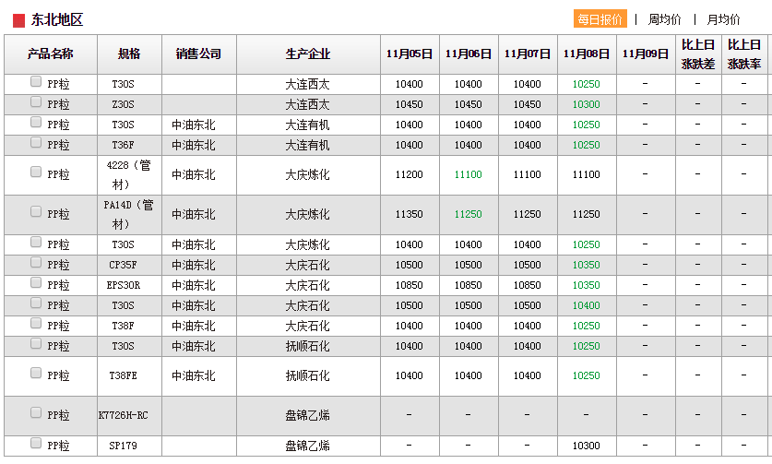Check the T30S 大连有机 row checkbox

point(35,122)
